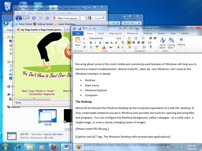Open font size dropdown 10.5
This screenshot has width=202, height=151.
coord(124,38)
